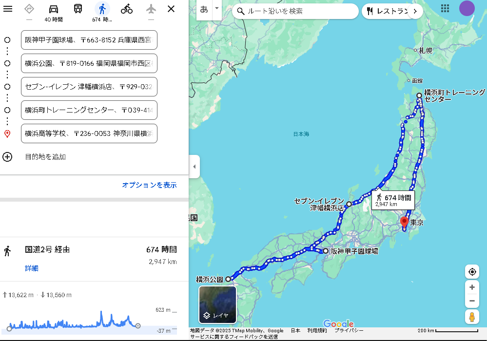487x341 pixels.
Task: Click サービスに関するフィードバックを送信 link
Action: (x=234, y=337)
